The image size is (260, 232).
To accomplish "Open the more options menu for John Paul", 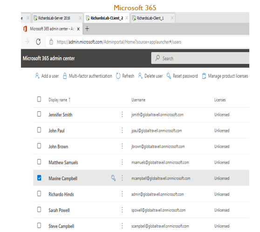I will (x=122, y=130).
